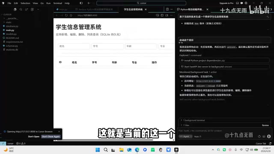The height and width of the screenshot is (154, 274).
Task: Open schemas.py in the file tree
Action: (12, 46)
